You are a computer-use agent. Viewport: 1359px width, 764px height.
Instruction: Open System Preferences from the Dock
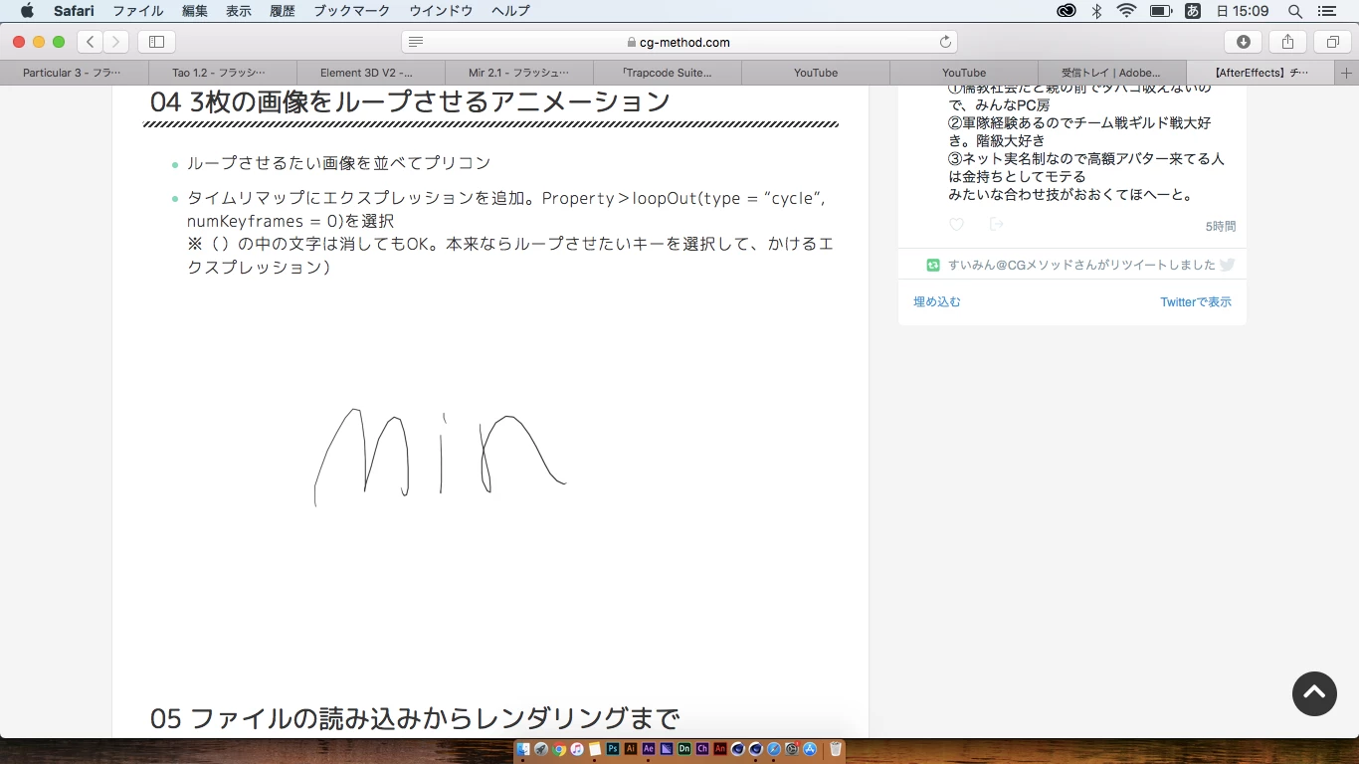[x=792, y=749]
